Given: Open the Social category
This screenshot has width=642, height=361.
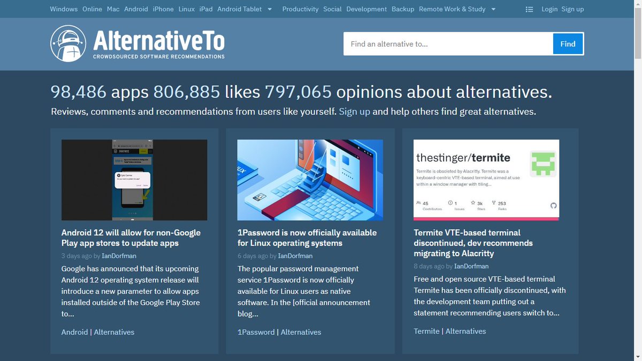Looking at the screenshot, I should coord(332,9).
